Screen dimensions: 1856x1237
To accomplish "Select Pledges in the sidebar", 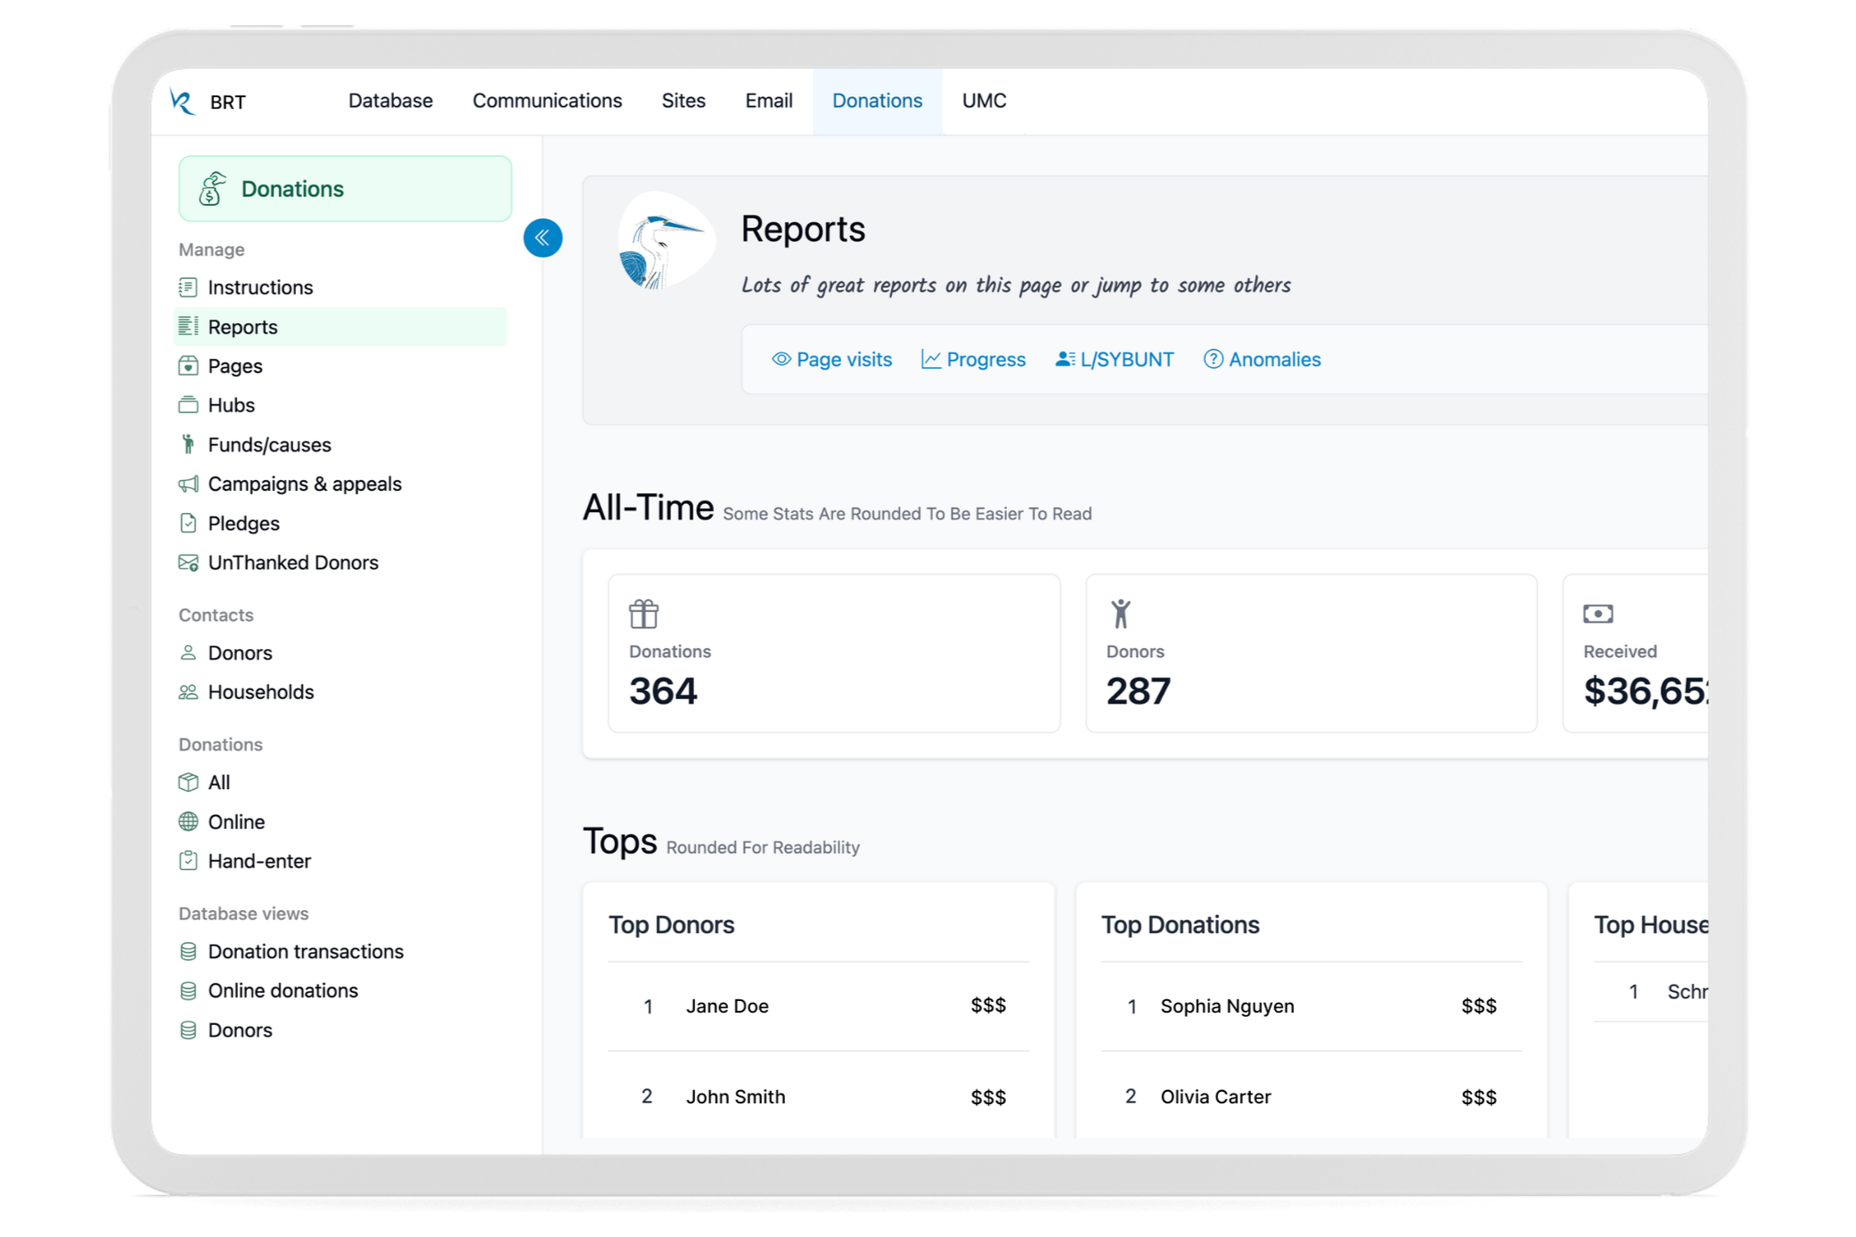I will 243,523.
